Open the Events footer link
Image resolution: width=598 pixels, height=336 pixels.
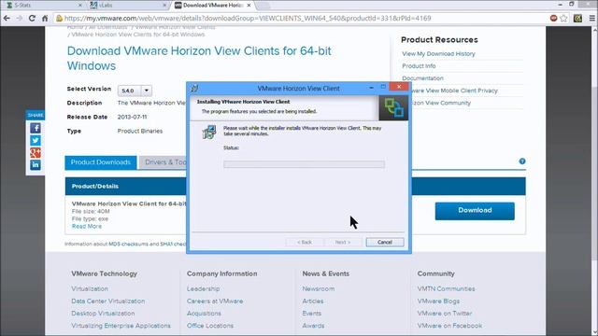(311, 314)
